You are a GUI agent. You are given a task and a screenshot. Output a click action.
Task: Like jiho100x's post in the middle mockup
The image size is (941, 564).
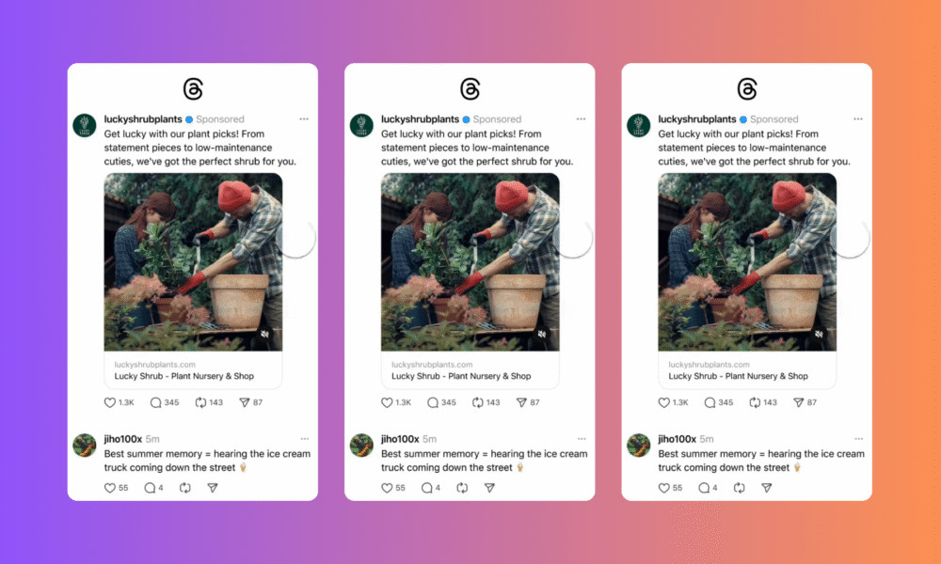(387, 488)
